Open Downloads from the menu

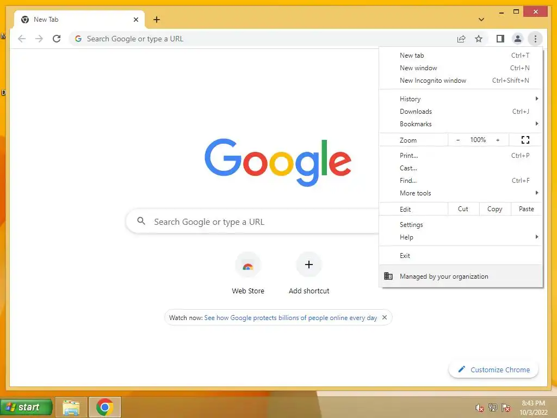click(x=461, y=111)
